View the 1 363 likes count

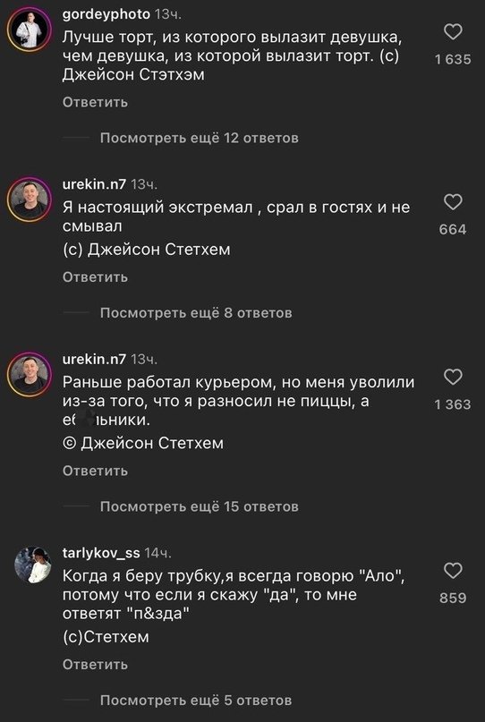point(453,404)
